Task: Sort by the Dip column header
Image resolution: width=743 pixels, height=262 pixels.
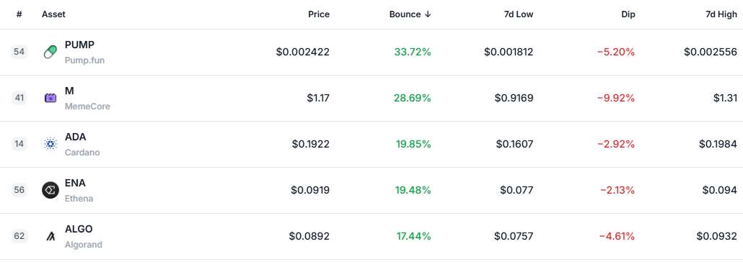Action: click(628, 14)
